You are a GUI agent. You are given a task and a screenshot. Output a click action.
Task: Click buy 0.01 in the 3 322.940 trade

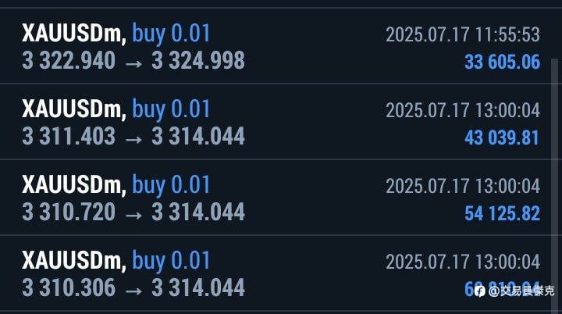171,34
